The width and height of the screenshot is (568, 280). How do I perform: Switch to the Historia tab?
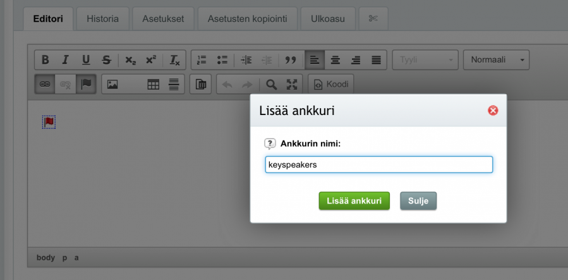[102, 19]
